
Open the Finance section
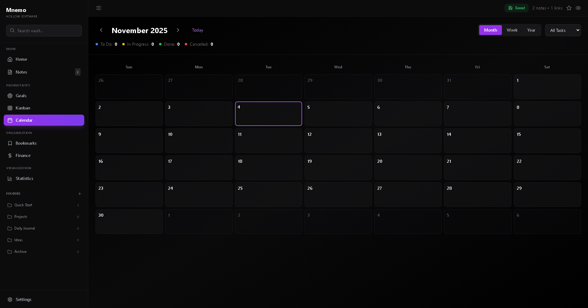[44, 155]
